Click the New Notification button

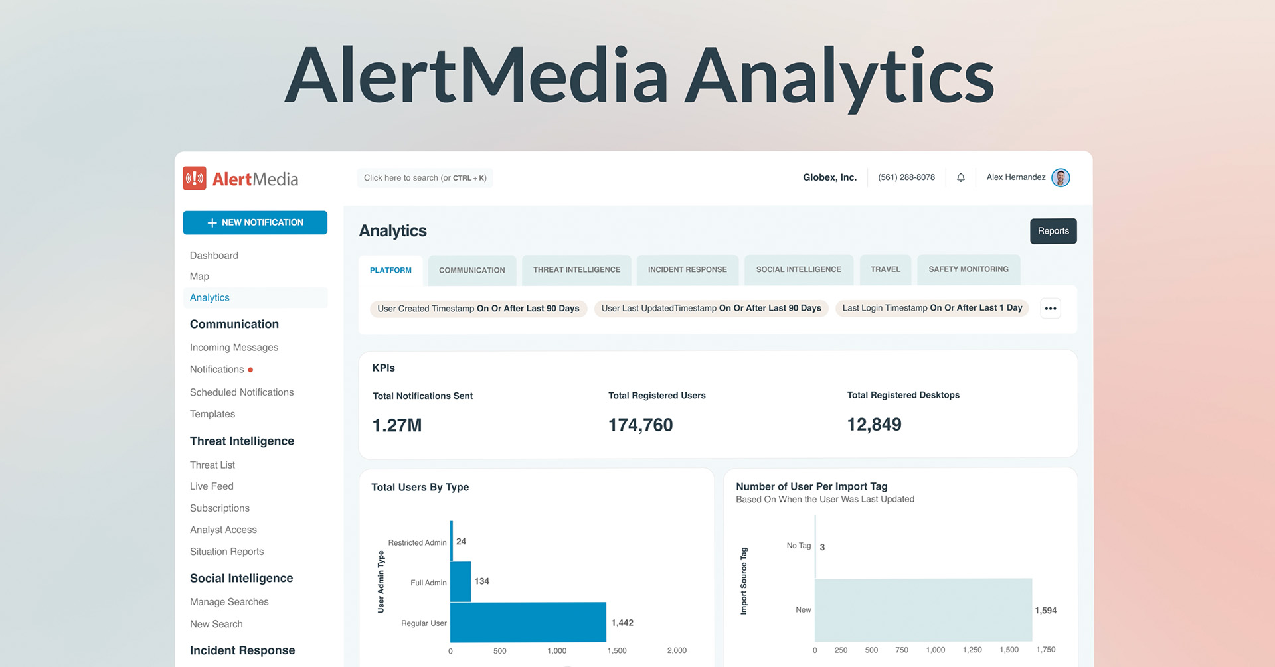(255, 222)
